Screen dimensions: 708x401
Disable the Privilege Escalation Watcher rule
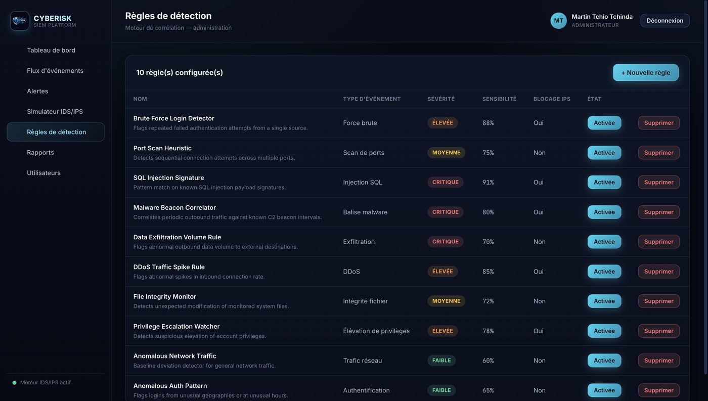coord(604,331)
